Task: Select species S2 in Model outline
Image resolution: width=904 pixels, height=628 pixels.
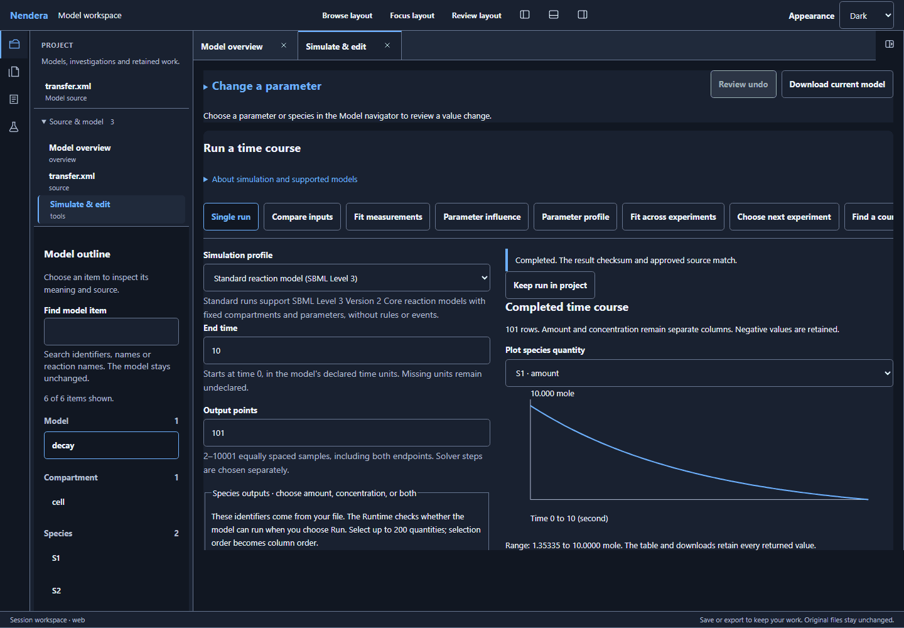Action: tap(111, 590)
